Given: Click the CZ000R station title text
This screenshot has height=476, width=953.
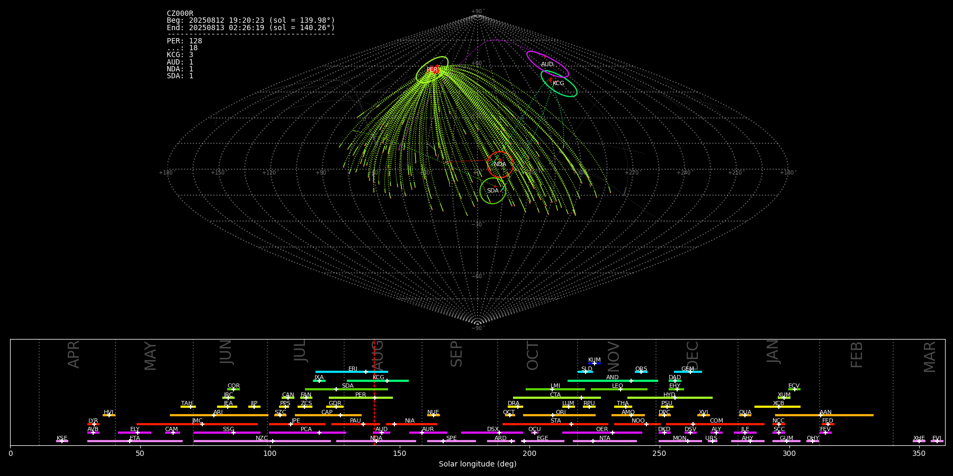Looking at the screenshot, I should 180,14.
